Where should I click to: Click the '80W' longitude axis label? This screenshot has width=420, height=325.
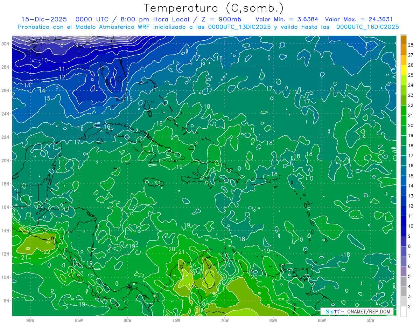pyautogui.click(x=128, y=321)
